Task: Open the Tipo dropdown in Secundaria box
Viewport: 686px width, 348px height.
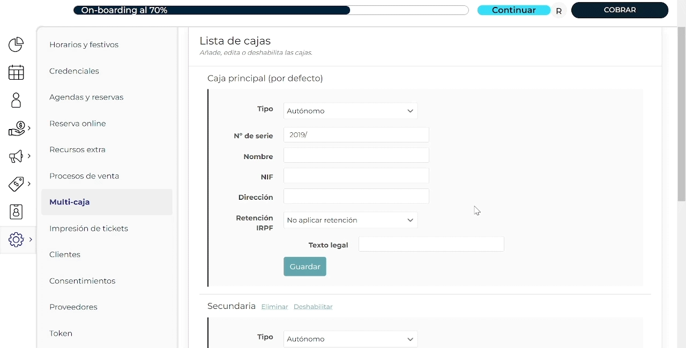Action: pos(351,339)
